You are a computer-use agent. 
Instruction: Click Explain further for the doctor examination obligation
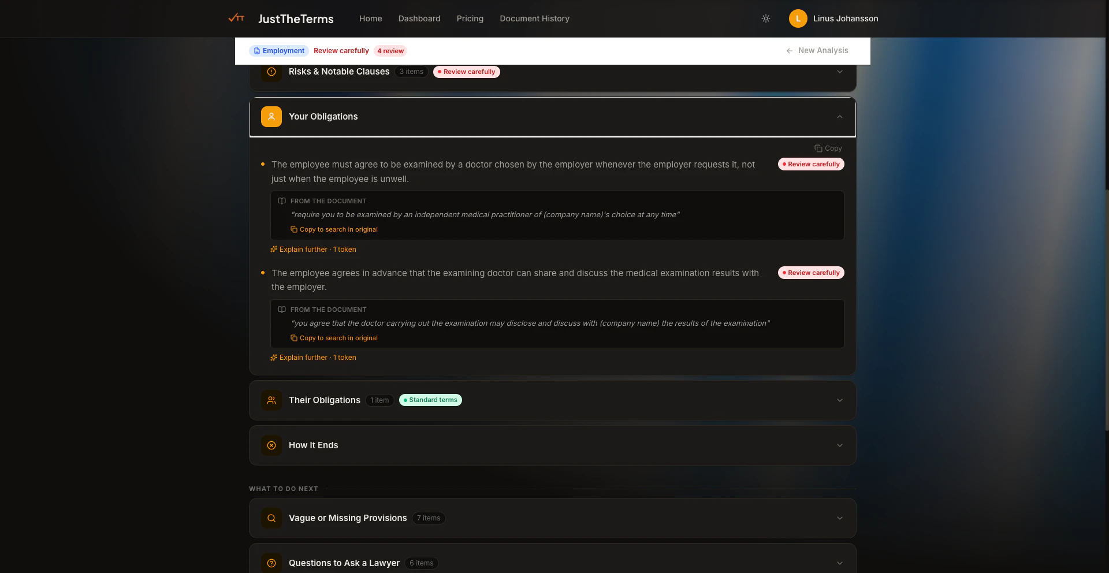(313, 250)
